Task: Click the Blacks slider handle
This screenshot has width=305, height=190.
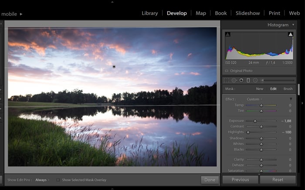Action: pos(261,150)
